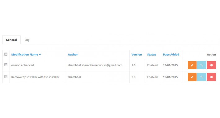Tick the select-all checkbox in header
This screenshot has width=220, height=118.
click(6, 54)
